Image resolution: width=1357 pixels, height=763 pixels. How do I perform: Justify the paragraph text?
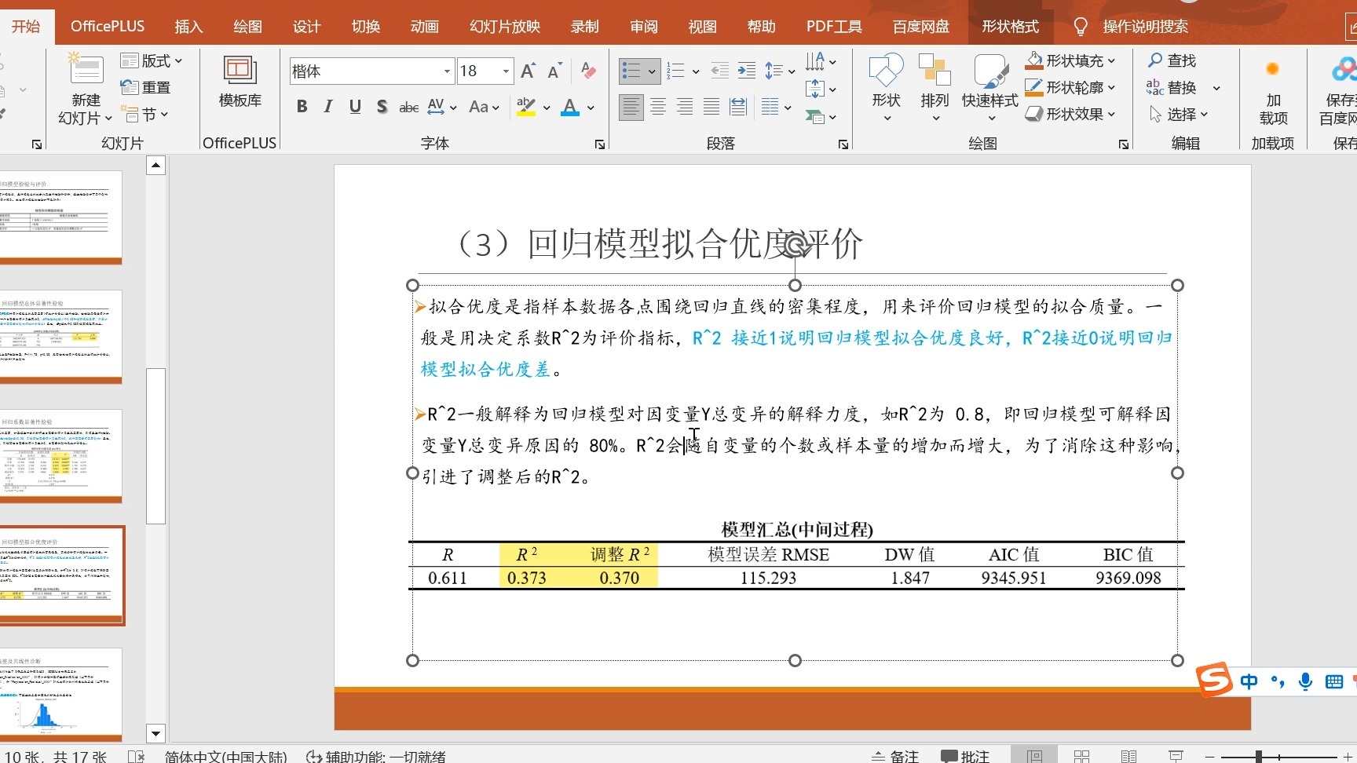tap(711, 107)
